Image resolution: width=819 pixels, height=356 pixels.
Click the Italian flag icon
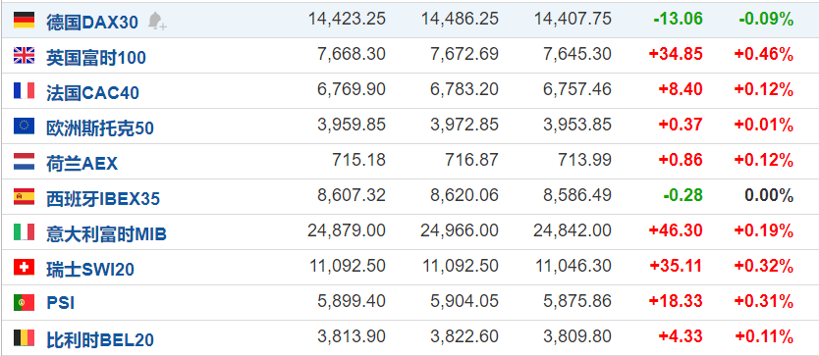pyautogui.click(x=24, y=231)
